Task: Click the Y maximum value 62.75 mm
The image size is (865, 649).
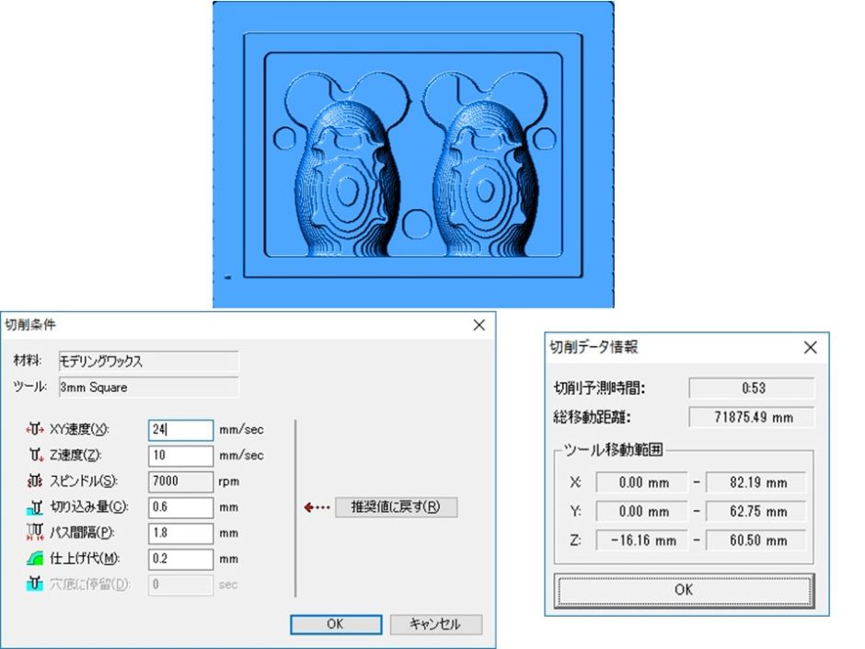Action: click(755, 511)
